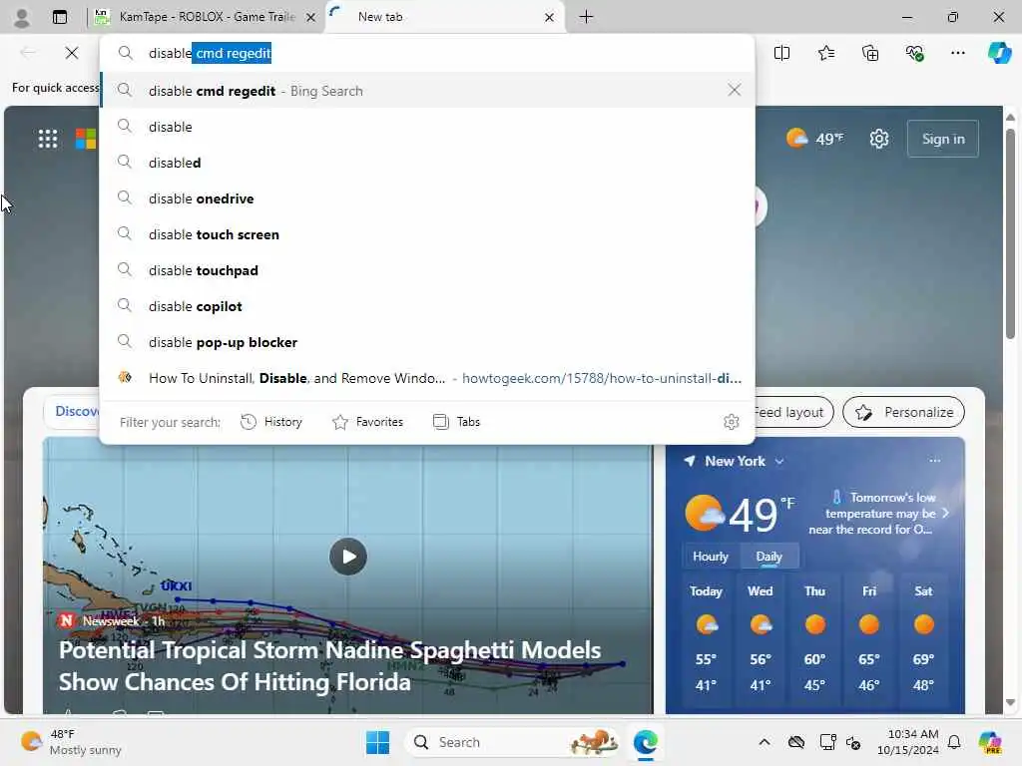Switch weather card to Daily tab
The width and height of the screenshot is (1022, 766).
768,557
